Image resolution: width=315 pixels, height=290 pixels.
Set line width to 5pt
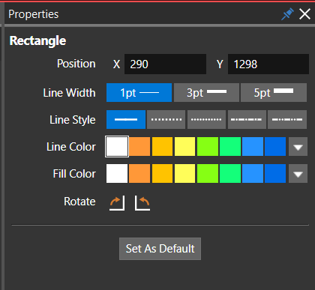274,93
